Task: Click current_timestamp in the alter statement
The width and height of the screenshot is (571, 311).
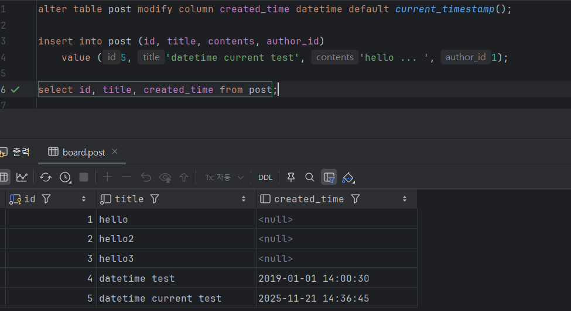Action: click(x=445, y=9)
